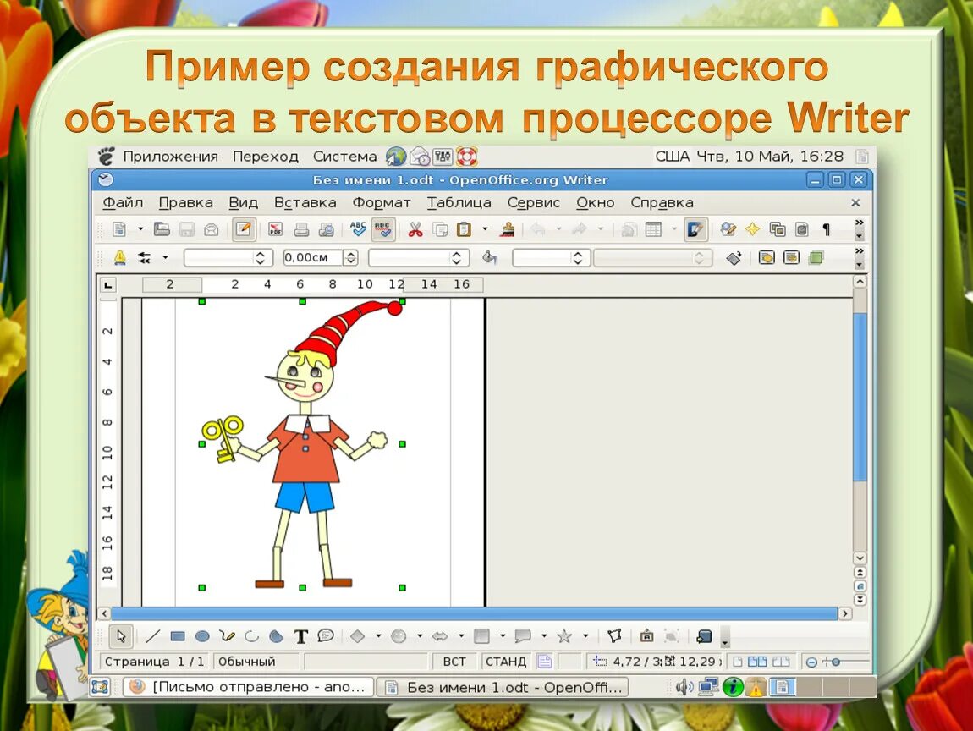Toggle AutoSpellcheck on or off

pos(383,229)
